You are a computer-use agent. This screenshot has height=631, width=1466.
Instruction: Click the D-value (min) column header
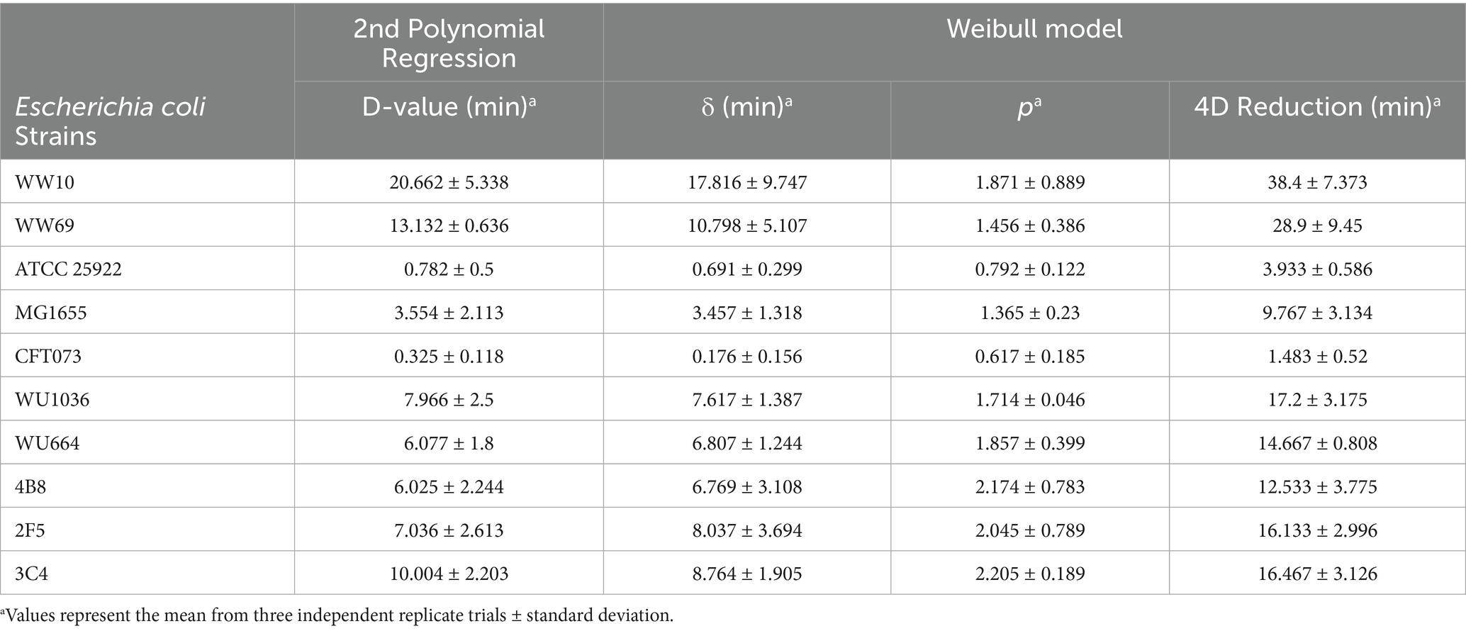[x=449, y=106]
